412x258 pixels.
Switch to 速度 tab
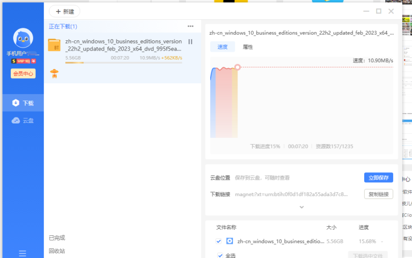[223, 47]
